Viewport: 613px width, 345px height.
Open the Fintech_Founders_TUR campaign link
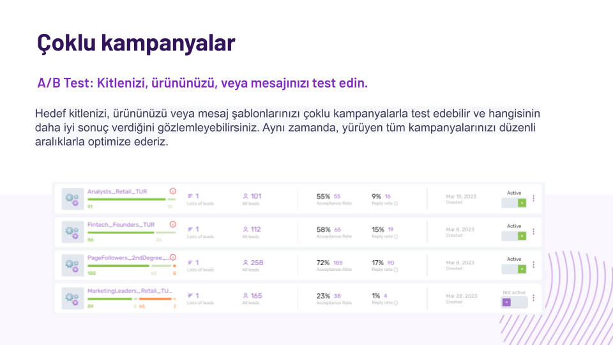(121, 224)
